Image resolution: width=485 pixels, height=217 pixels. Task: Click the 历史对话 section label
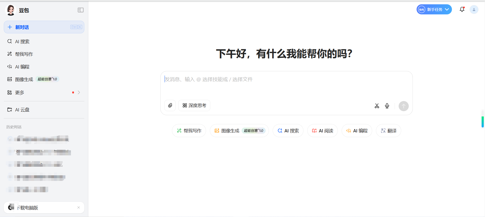click(14, 127)
